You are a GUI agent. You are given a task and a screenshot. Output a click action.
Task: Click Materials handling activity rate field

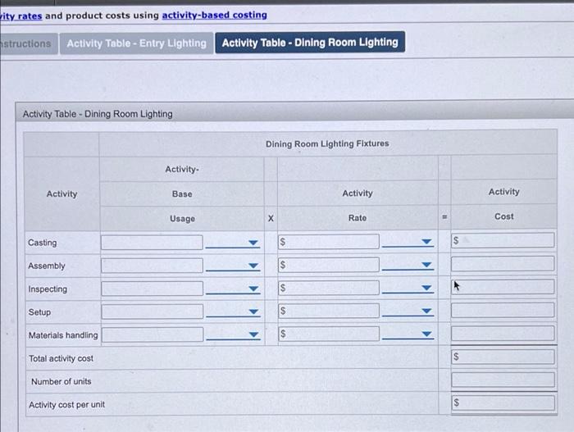click(x=328, y=334)
